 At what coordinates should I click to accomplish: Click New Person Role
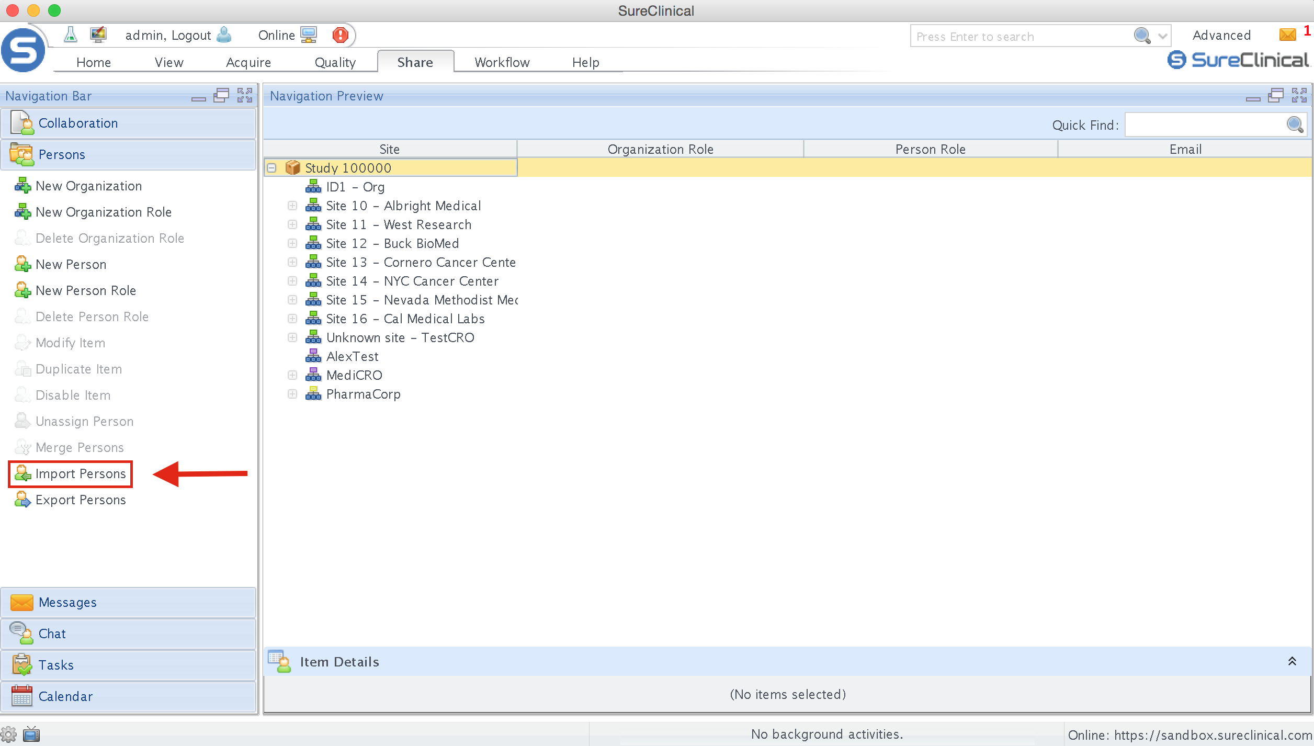coord(75,290)
